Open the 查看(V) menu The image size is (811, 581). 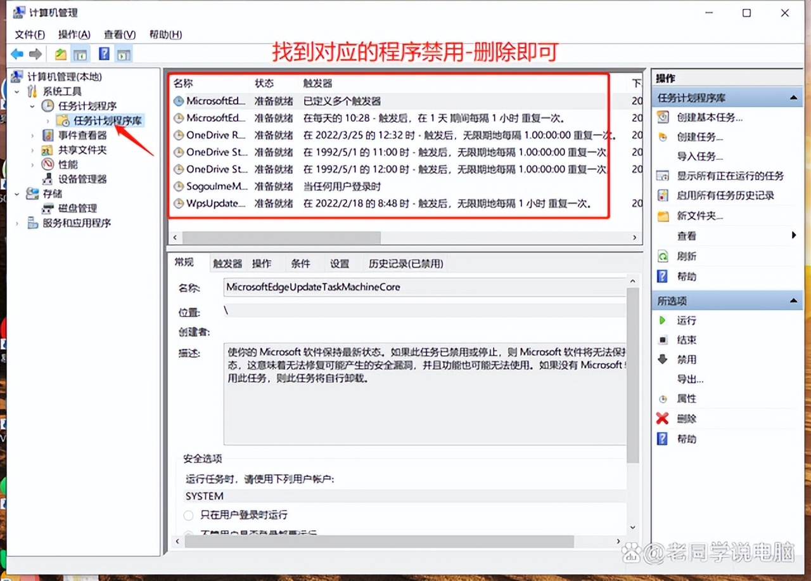(x=120, y=34)
